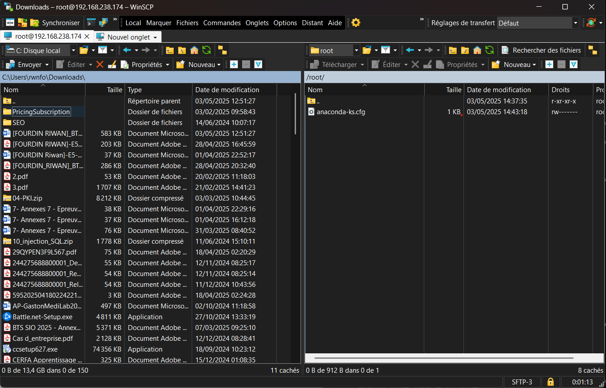
Task: Refresh the remote /root/ panel
Action: point(489,50)
